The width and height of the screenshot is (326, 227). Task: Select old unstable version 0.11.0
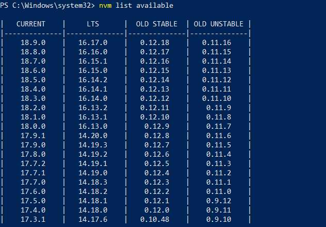(x=219, y=191)
